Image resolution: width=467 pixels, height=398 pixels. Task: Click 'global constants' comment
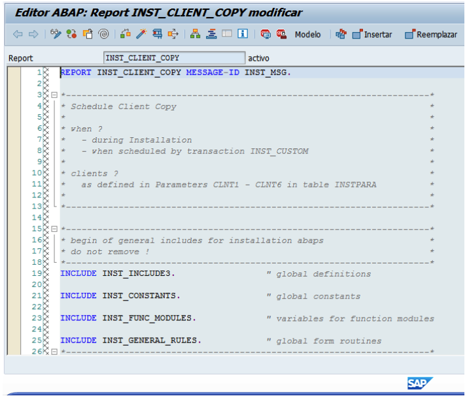[x=318, y=297]
